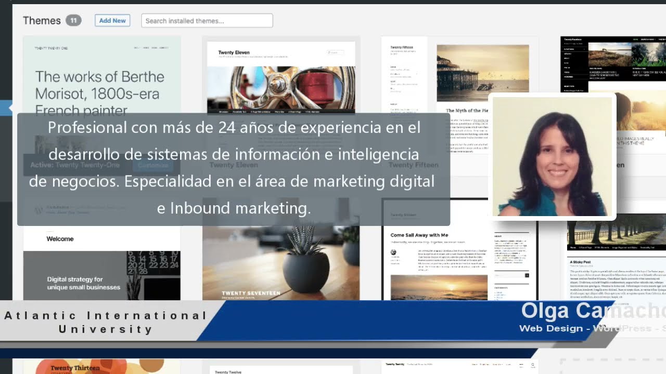Focus the Search installed themes field
666x374 pixels.
pyautogui.click(x=207, y=21)
